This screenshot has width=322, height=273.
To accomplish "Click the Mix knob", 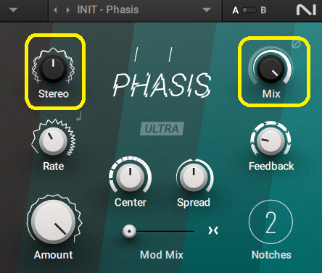I will [271, 68].
